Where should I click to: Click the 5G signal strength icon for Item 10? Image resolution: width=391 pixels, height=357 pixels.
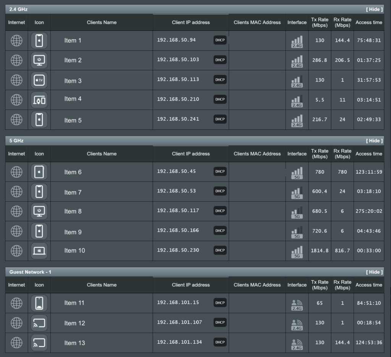pos(297,252)
